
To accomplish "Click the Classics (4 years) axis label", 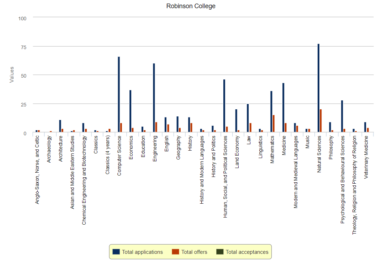I will click(x=107, y=155).
